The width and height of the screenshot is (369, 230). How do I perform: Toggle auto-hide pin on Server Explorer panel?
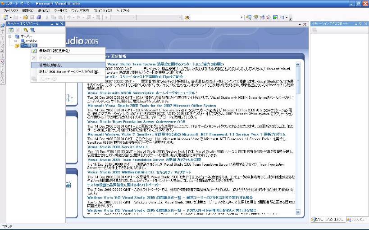coord(57,24)
